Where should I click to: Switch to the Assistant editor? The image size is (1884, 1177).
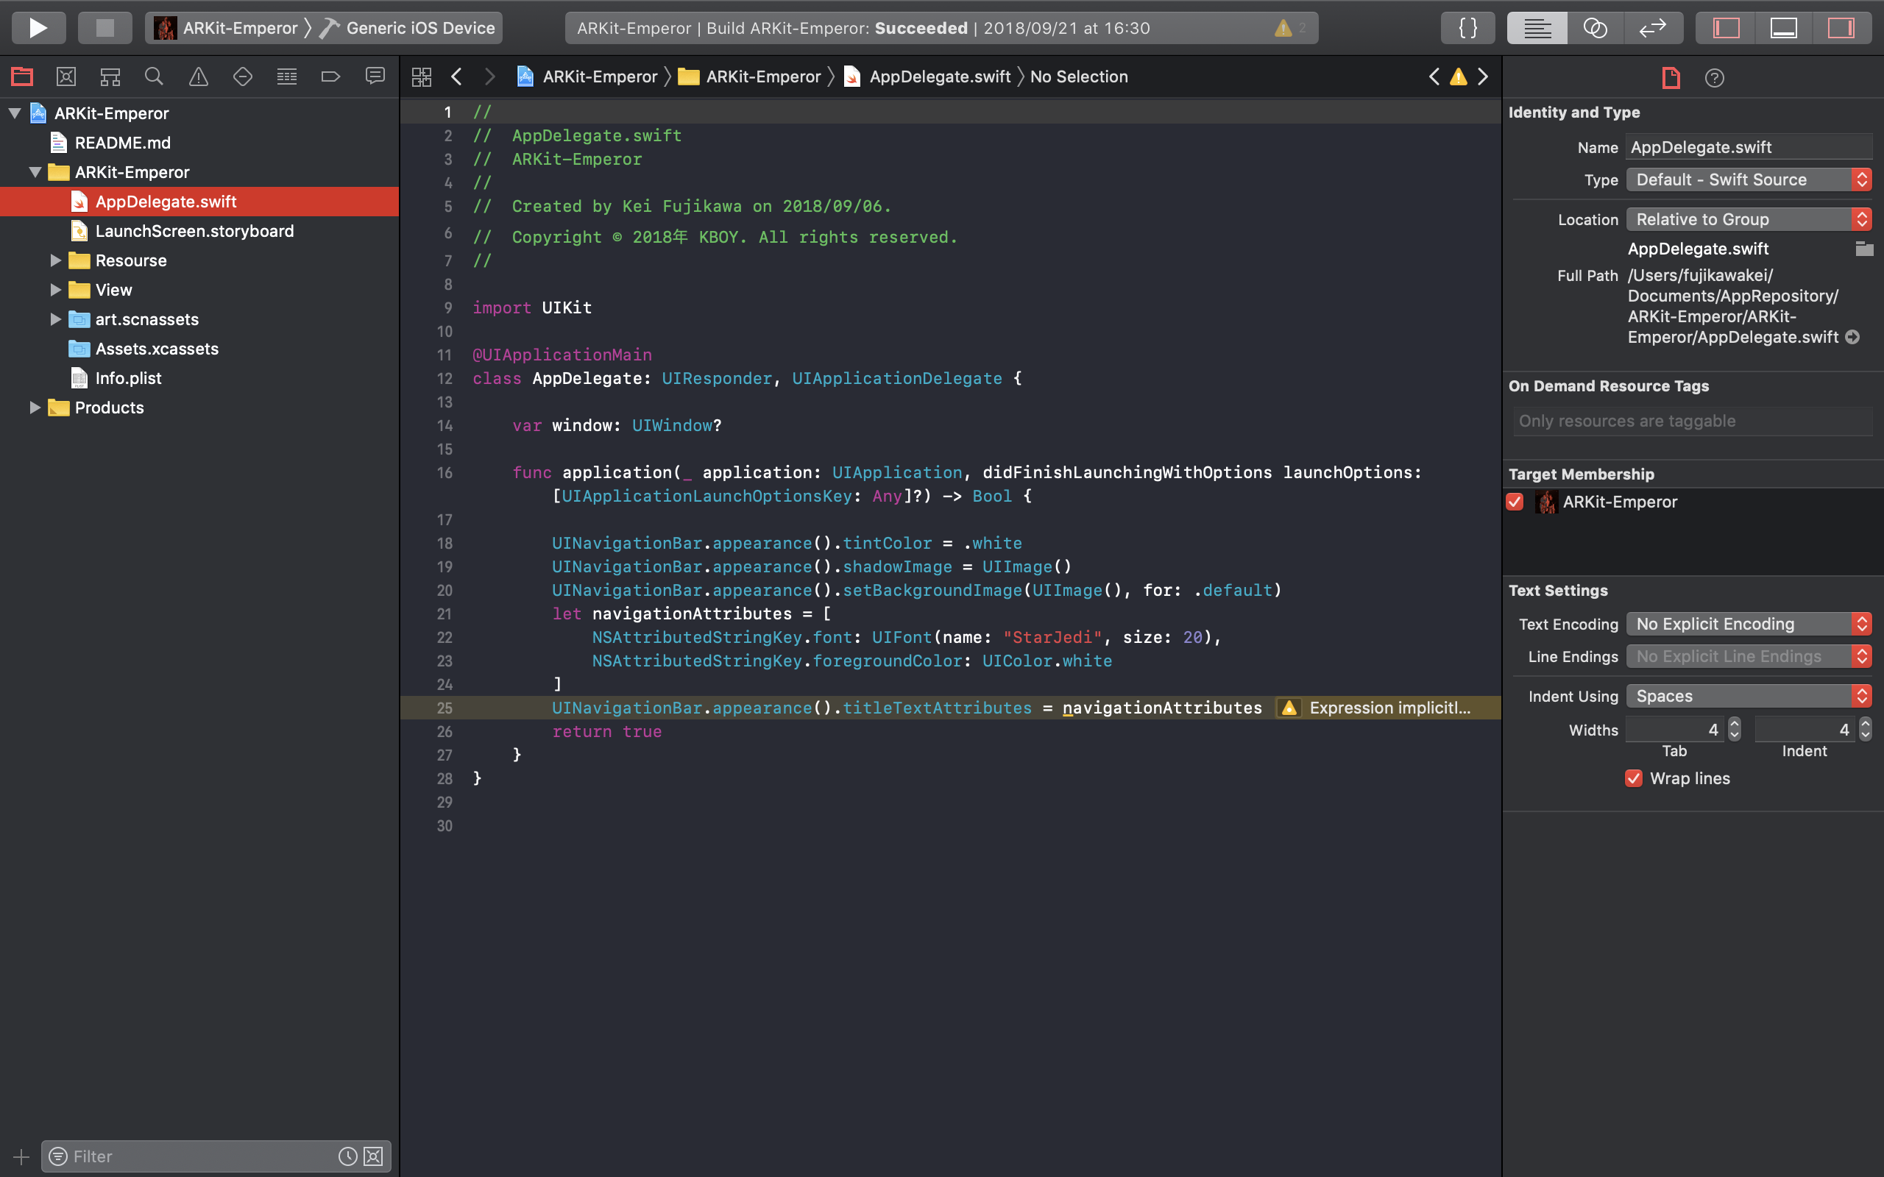click(1596, 28)
